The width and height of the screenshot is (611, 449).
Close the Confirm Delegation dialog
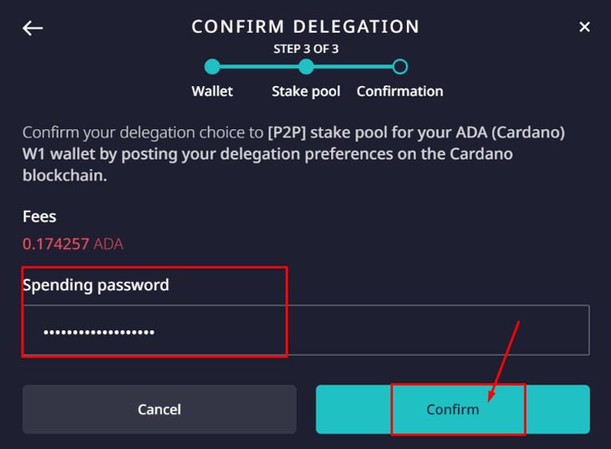[585, 27]
